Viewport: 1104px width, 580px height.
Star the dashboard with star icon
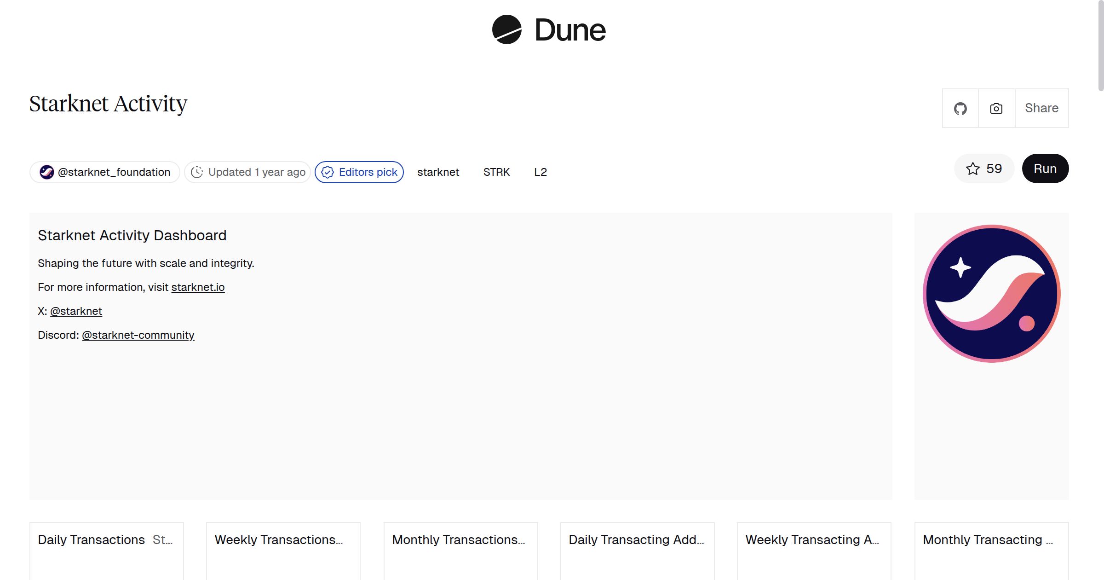972,169
